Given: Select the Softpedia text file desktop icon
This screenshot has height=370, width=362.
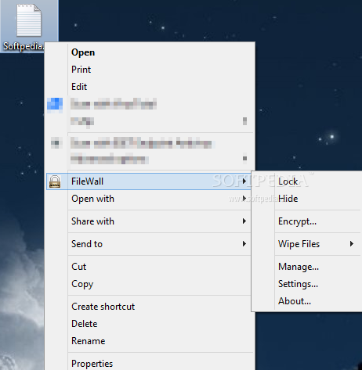Looking at the screenshot, I should 29,27.
